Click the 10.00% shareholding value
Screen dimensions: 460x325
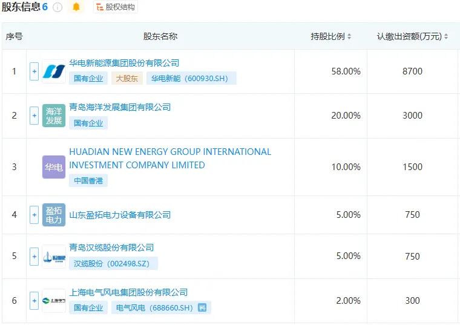[x=346, y=167]
